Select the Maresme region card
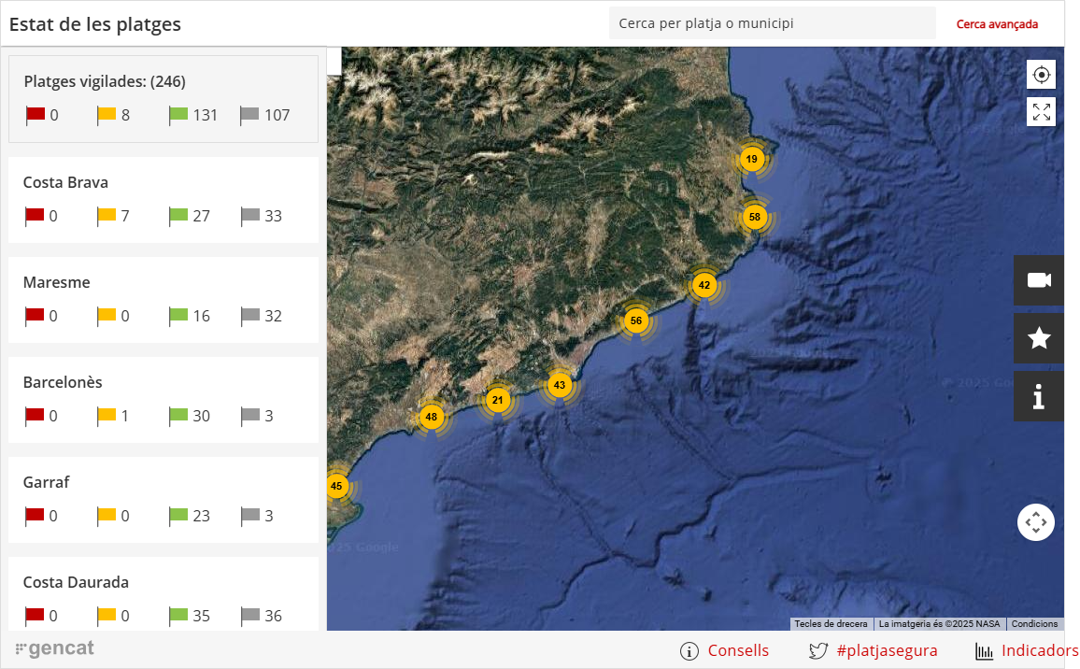Image resolution: width=1080 pixels, height=669 pixels. pos(163,300)
